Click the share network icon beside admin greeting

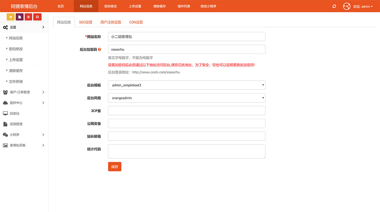[346, 6]
